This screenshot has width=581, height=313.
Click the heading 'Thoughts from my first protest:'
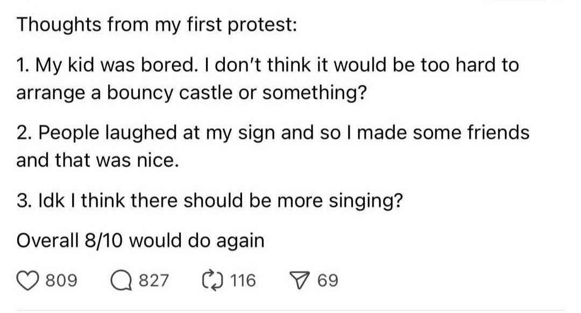coord(157,25)
